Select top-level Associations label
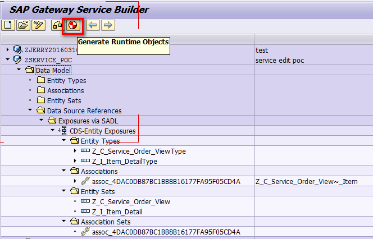 [65, 91]
